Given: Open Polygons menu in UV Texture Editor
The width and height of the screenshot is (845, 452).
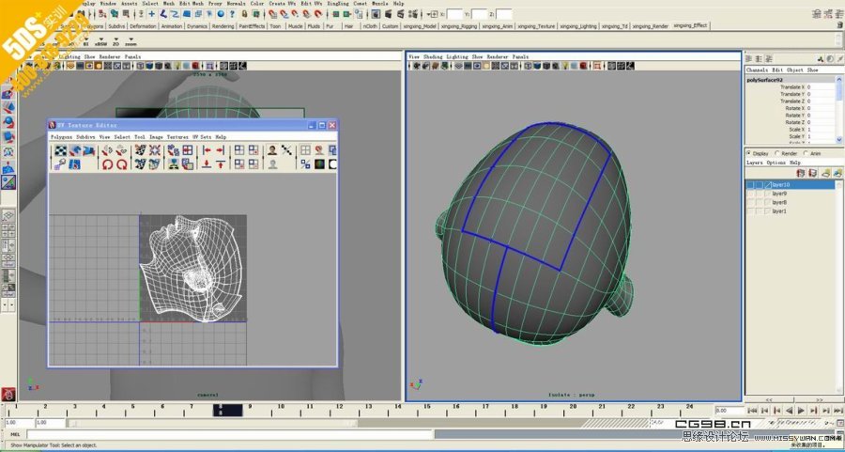Looking at the screenshot, I should 61,137.
